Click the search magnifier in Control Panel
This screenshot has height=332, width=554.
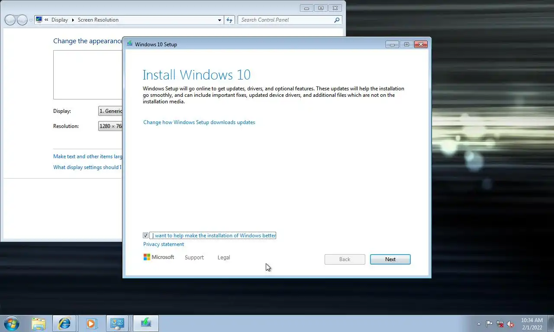click(337, 20)
